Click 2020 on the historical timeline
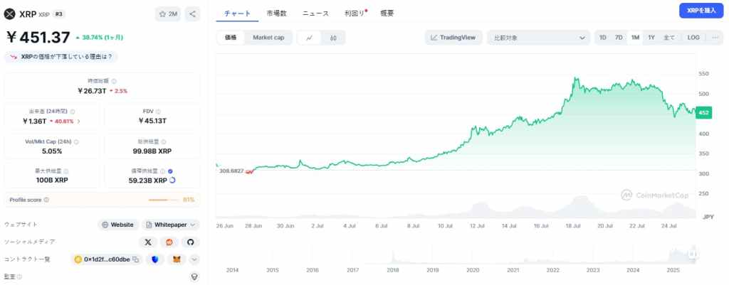The width and height of the screenshot is (729, 285). 473,270
